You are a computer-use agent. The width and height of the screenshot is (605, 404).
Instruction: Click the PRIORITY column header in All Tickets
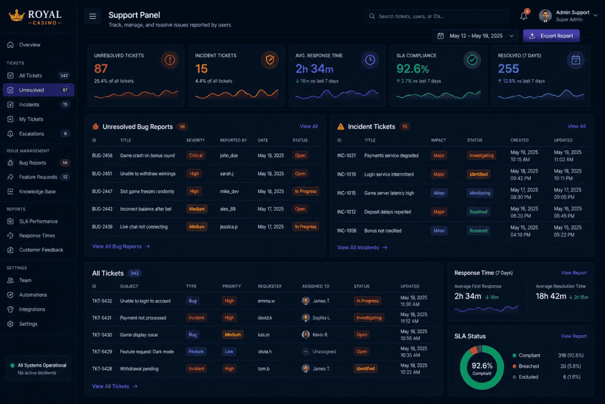[232, 286]
